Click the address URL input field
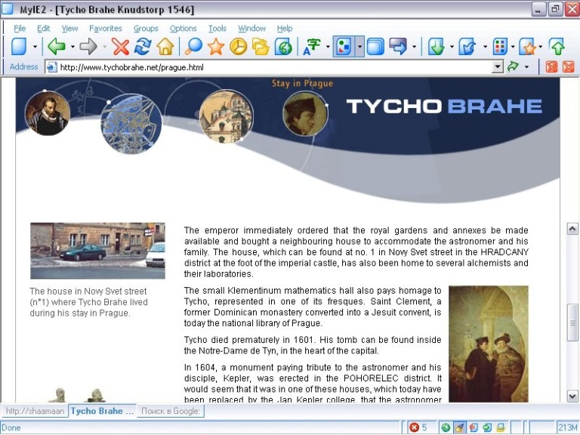580x435 pixels. point(272,67)
